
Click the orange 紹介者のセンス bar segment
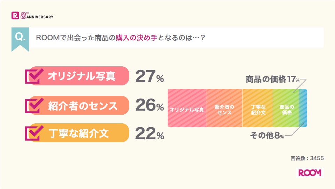point(224,108)
